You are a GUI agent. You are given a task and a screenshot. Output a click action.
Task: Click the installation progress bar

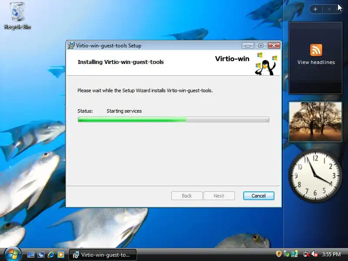[x=173, y=119]
